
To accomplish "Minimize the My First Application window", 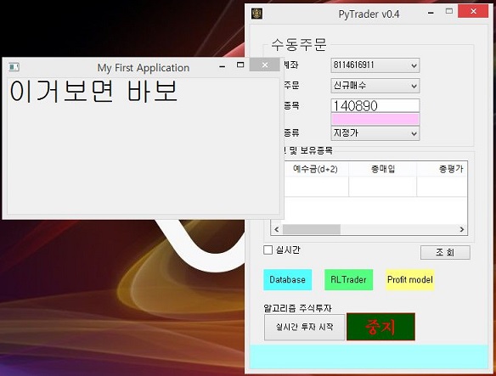I will click(222, 66).
